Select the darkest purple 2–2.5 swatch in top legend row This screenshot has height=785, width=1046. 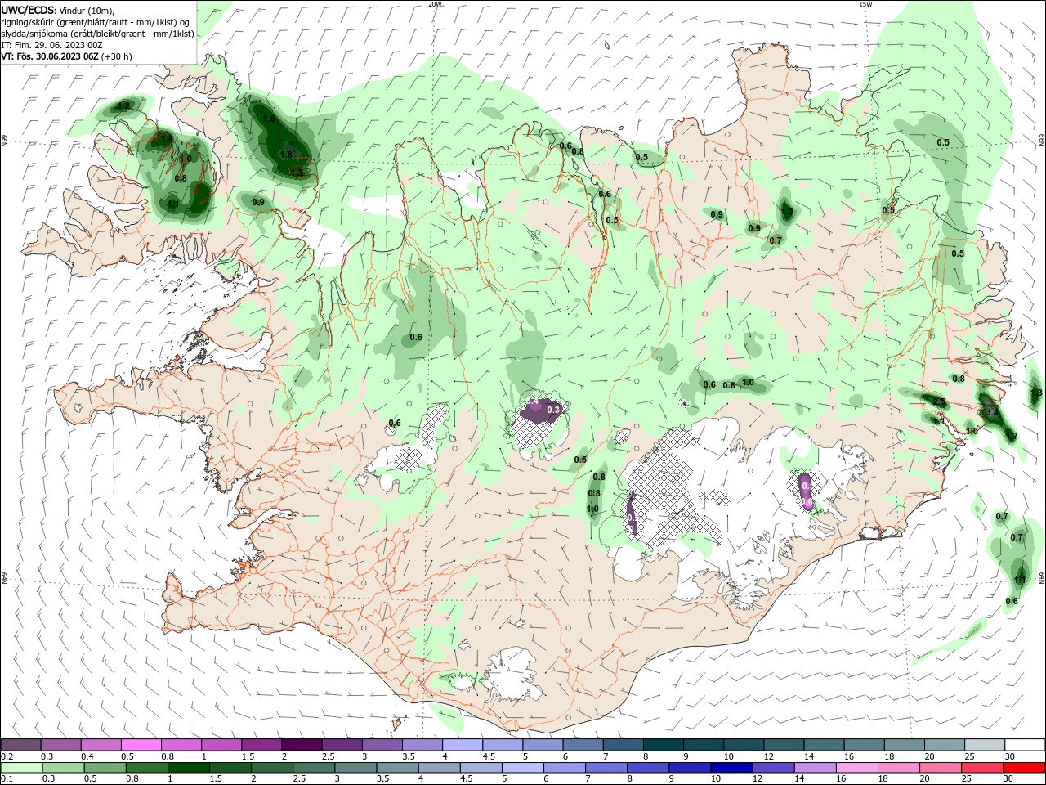(302, 744)
